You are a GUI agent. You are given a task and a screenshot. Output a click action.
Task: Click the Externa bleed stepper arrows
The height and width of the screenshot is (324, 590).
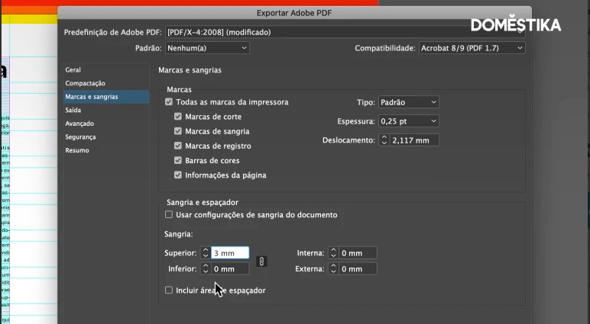pyautogui.click(x=333, y=269)
